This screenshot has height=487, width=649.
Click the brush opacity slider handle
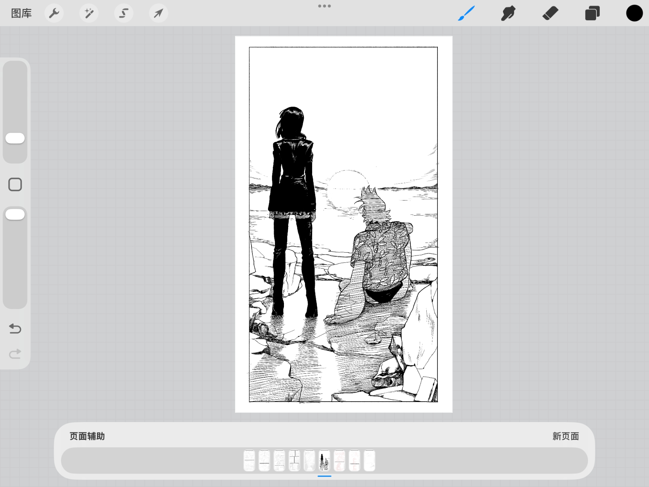point(15,214)
